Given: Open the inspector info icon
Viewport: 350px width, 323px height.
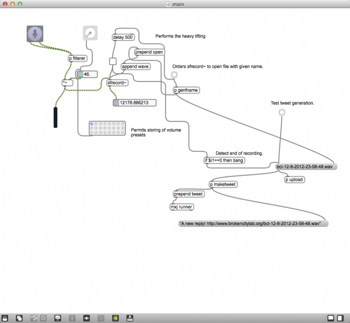Looking at the screenshot, I should pyautogui.click(x=72, y=318).
